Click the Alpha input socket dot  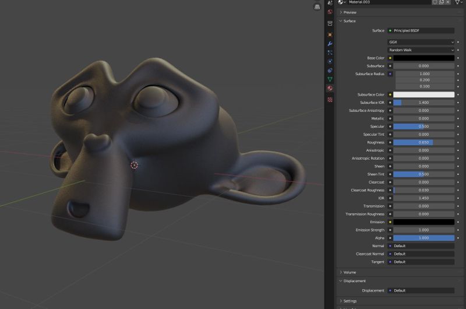pos(390,238)
